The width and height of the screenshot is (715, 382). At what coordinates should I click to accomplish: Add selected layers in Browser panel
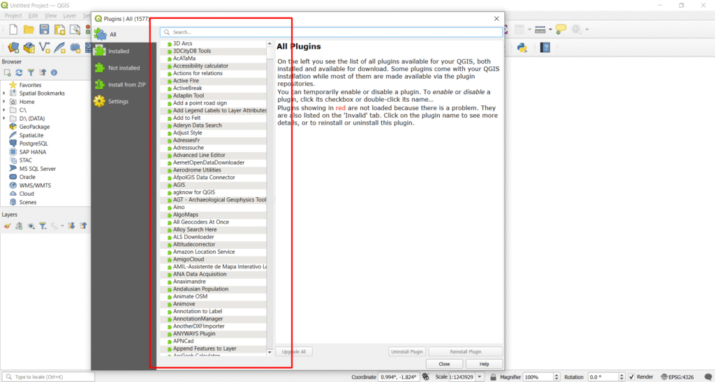pos(7,72)
